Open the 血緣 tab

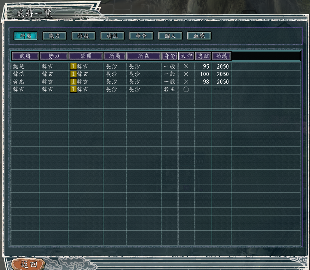[x=199, y=36]
